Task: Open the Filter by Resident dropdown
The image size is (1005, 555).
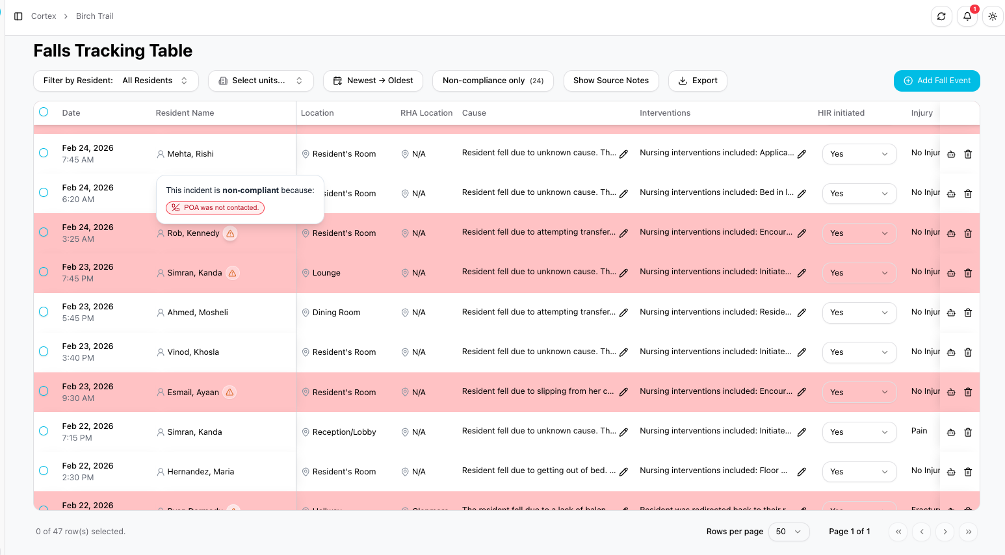Action: [x=116, y=81]
